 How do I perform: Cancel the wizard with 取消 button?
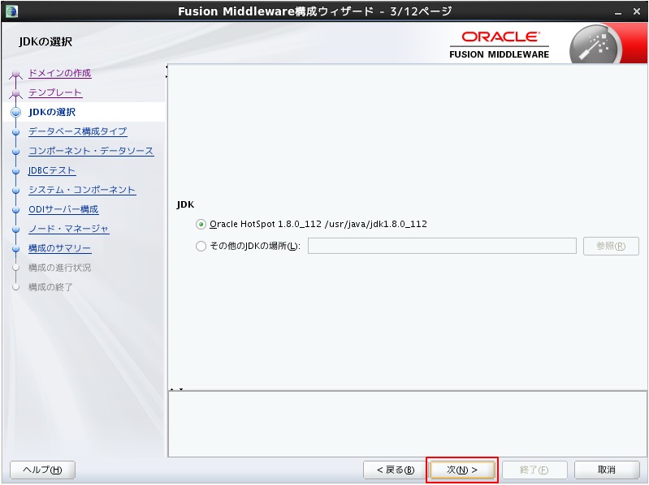pyautogui.click(x=607, y=470)
